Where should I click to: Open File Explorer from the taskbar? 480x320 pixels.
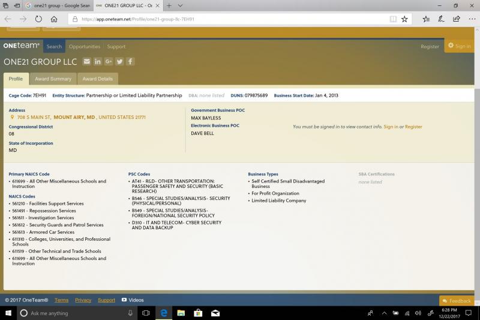[x=181, y=313]
